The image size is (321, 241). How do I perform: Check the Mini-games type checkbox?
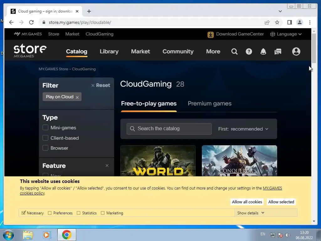click(45, 127)
